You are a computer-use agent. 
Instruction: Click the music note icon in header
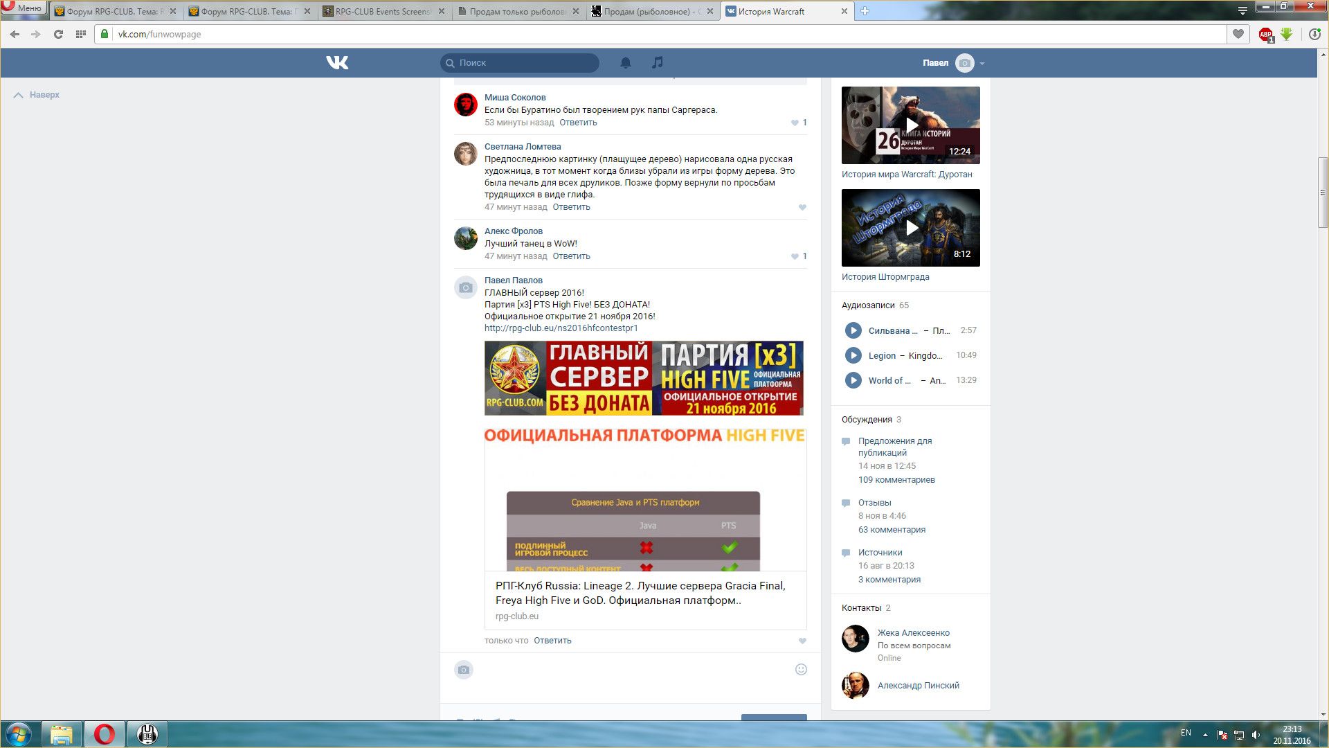[657, 62]
